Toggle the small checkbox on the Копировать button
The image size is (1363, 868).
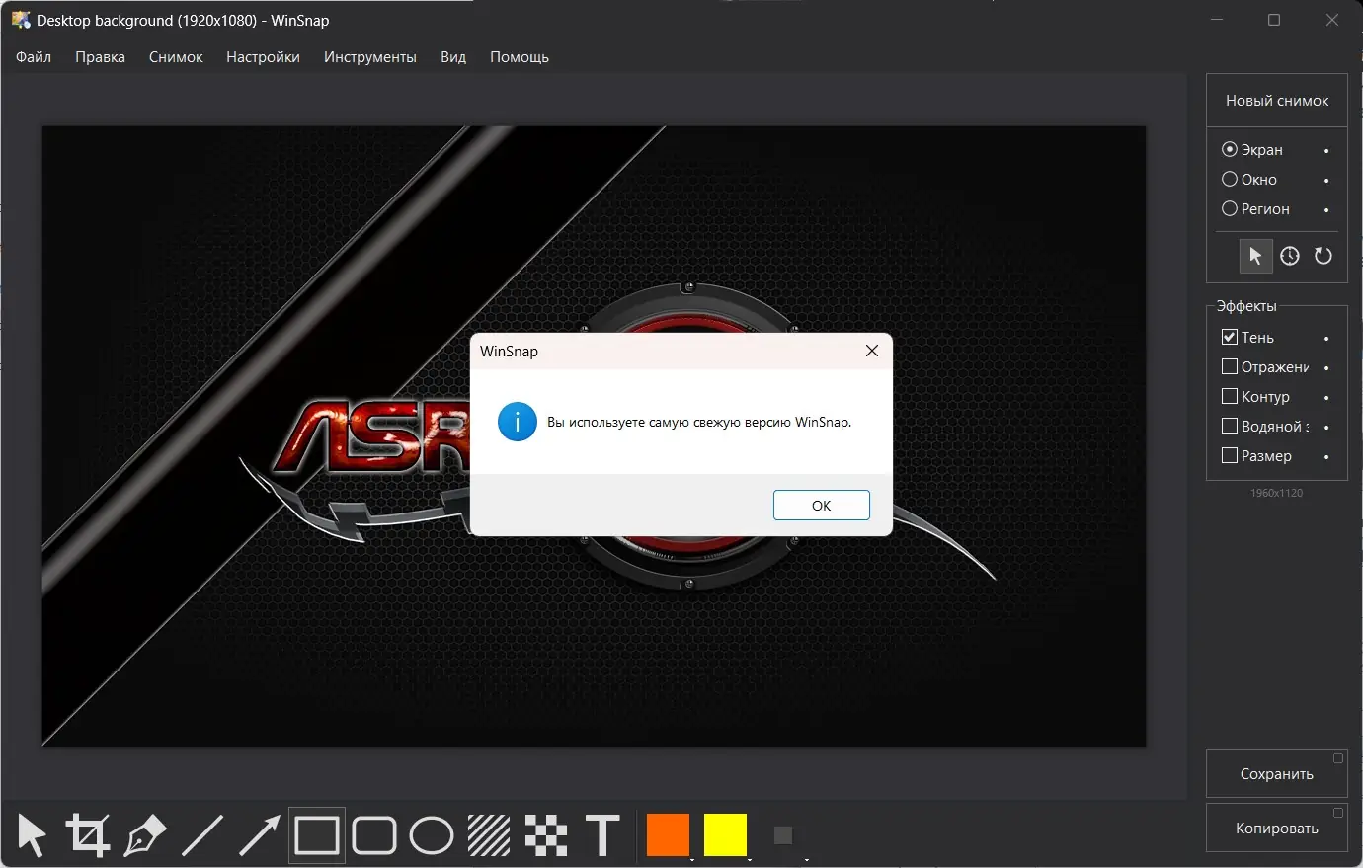pos(1338,813)
